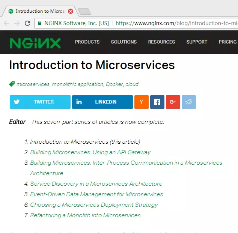Open Building Microservices: Using an API Gateway
The image size is (238, 233).
pos(90,152)
